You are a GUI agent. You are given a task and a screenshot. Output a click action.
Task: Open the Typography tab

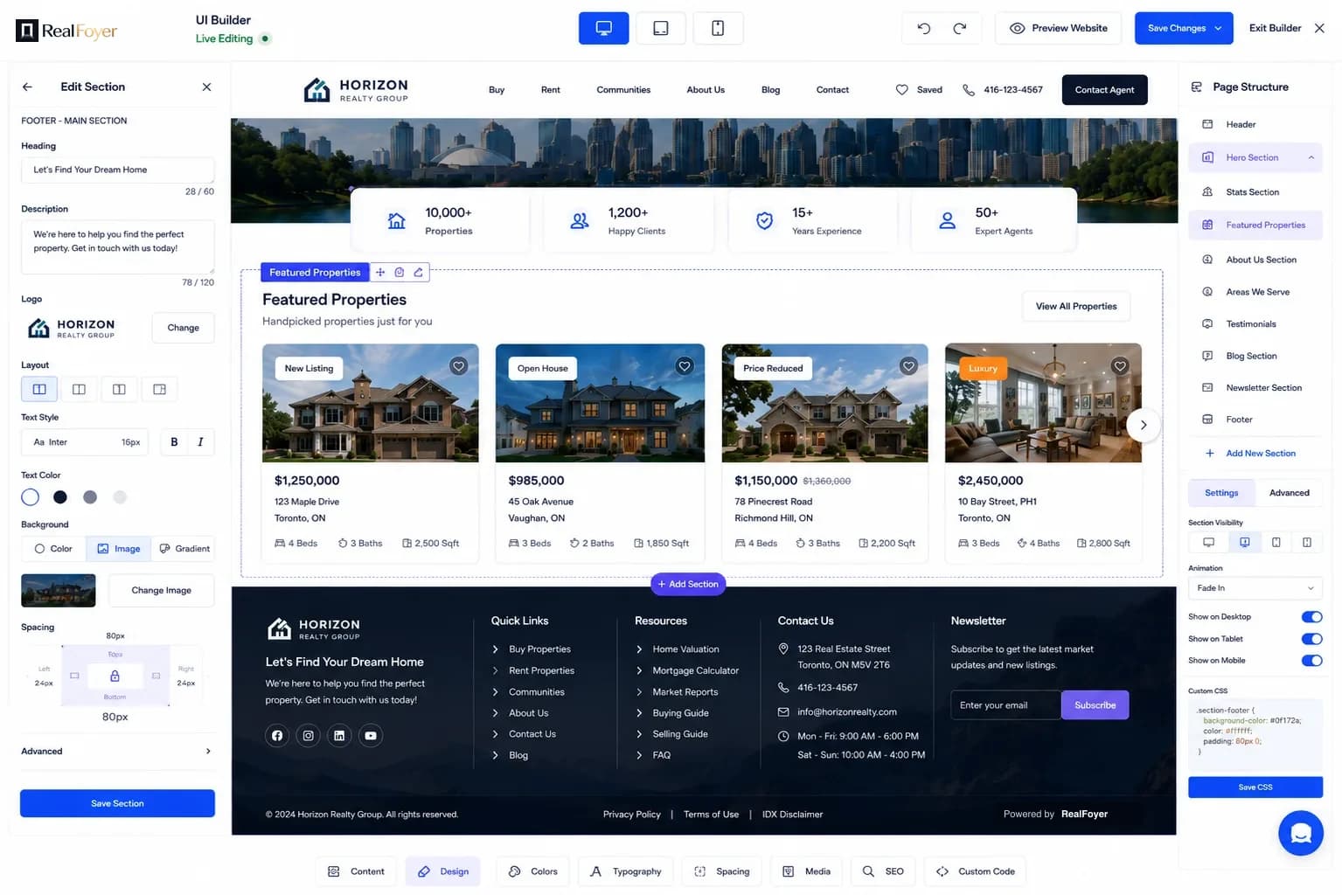pyautogui.click(x=626, y=871)
